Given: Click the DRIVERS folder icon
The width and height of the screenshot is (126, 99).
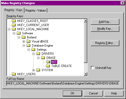Looking at the screenshot, I should point(38,53).
